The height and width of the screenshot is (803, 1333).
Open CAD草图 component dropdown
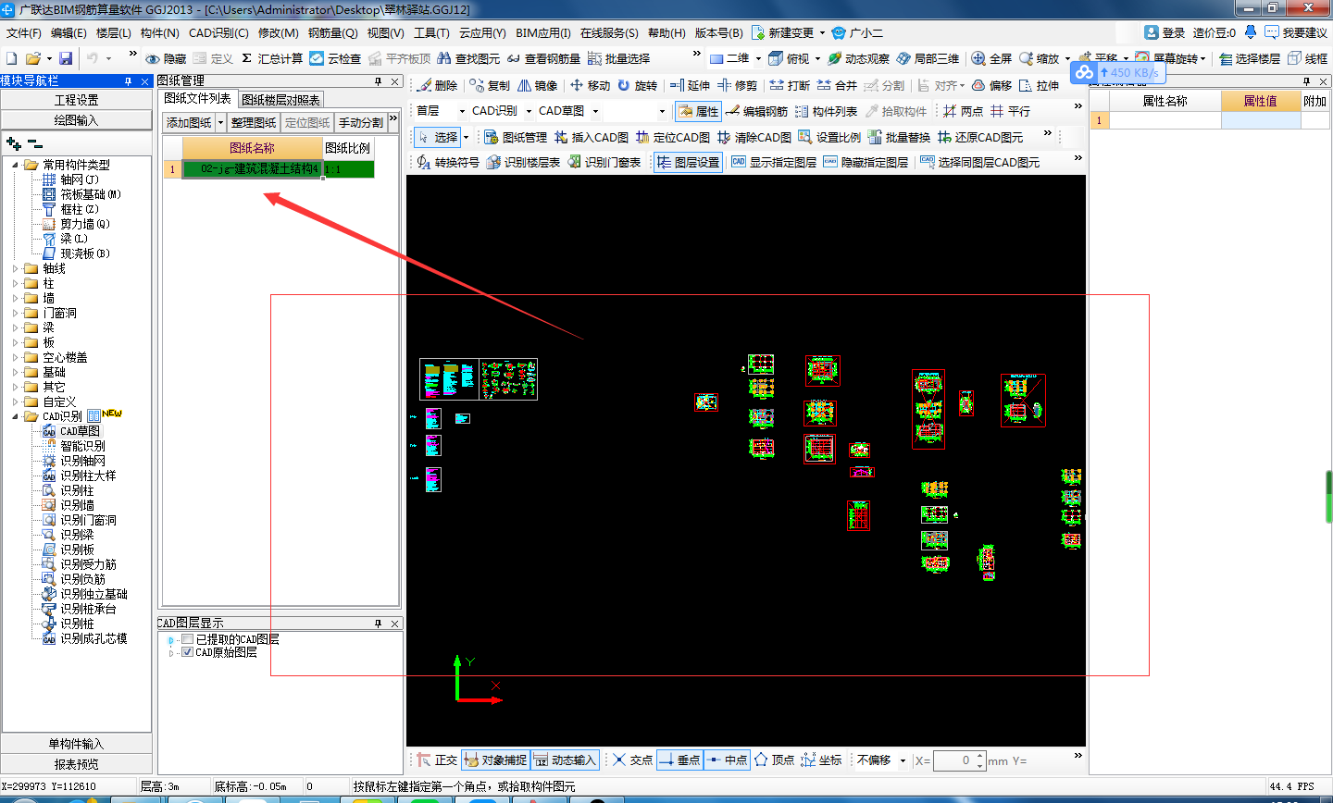point(595,111)
